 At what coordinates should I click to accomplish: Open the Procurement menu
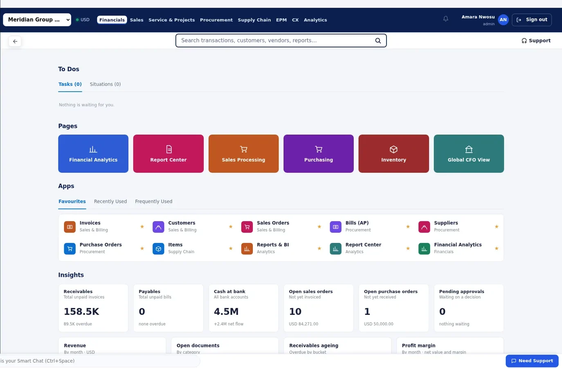[216, 20]
